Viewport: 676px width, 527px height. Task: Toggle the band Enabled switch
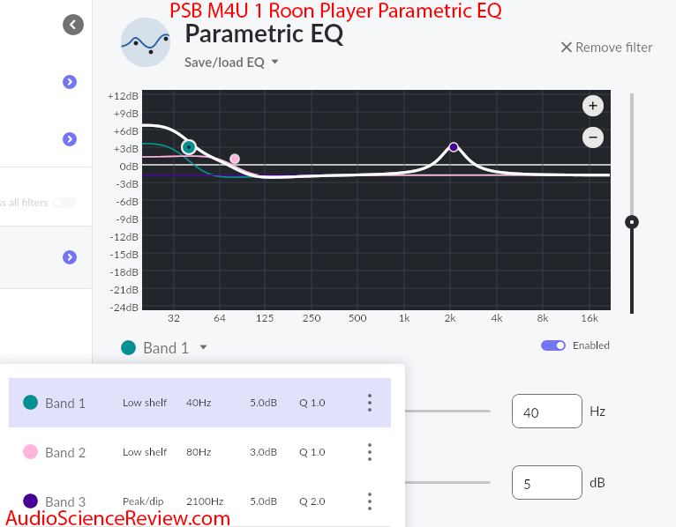553,345
